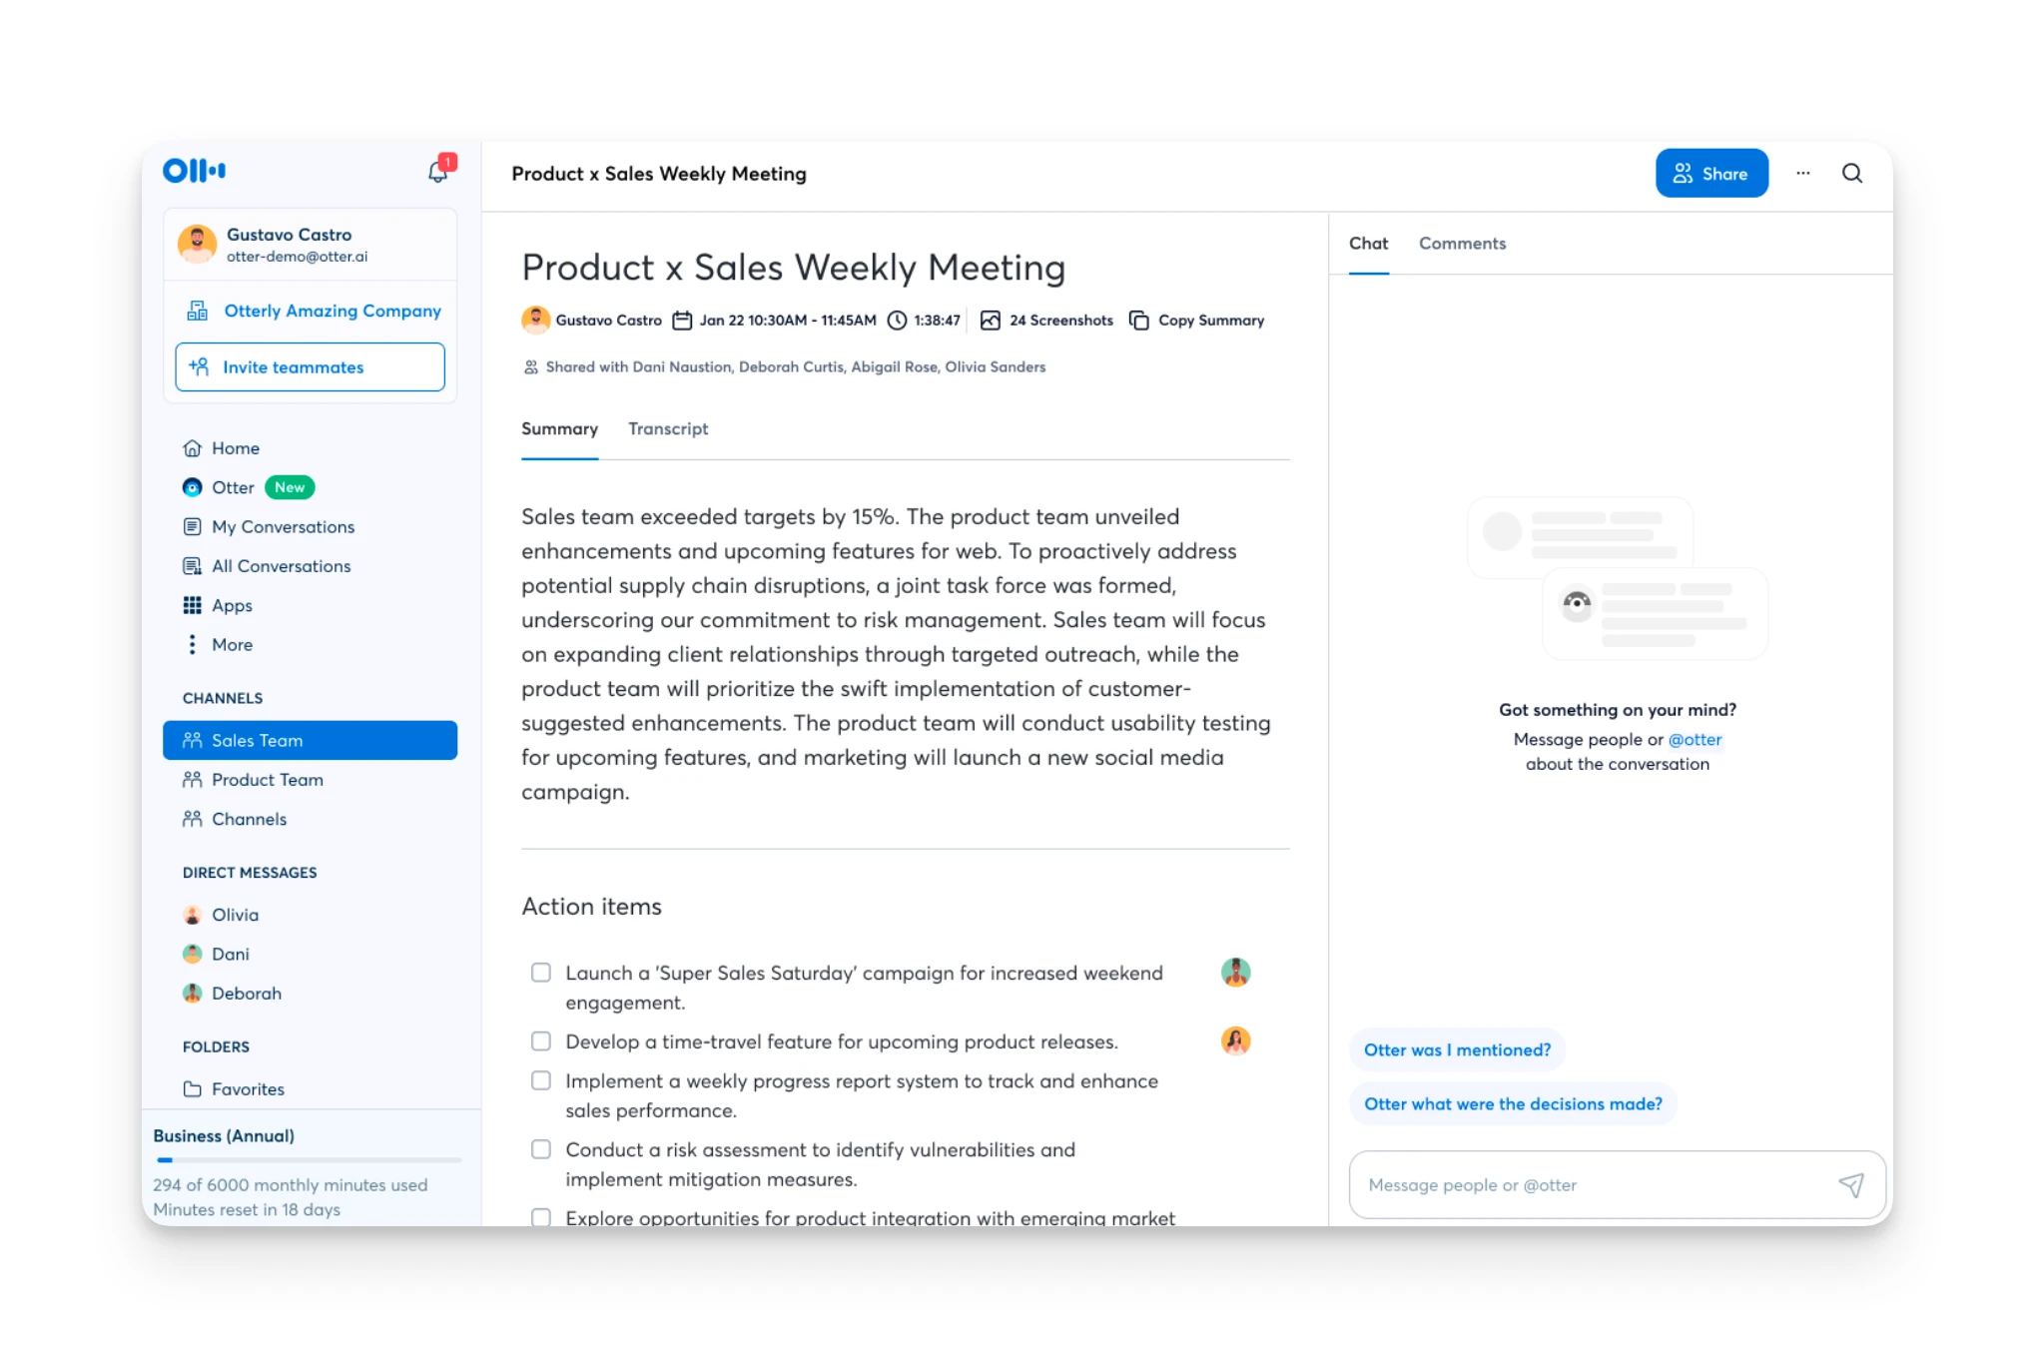Check the risk assessment action item

[541, 1149]
